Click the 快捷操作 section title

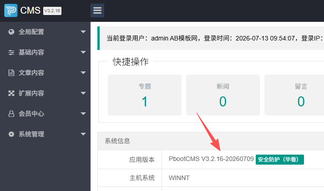point(131,61)
